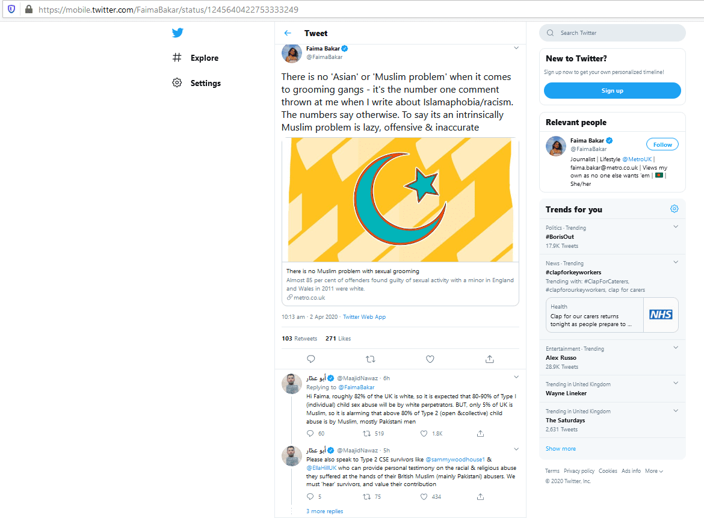Viewport: 704px width, 518px height.
Task: Open dropdown for #BorisOut trend
Action: pyautogui.click(x=676, y=227)
